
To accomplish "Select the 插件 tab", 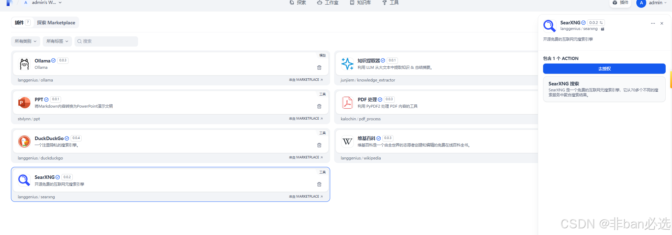I will coord(23,23).
